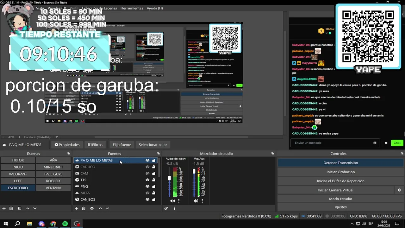405x228 pixels.
Task: Add a new scene with the plus icon in Escenas
Action: (4, 208)
